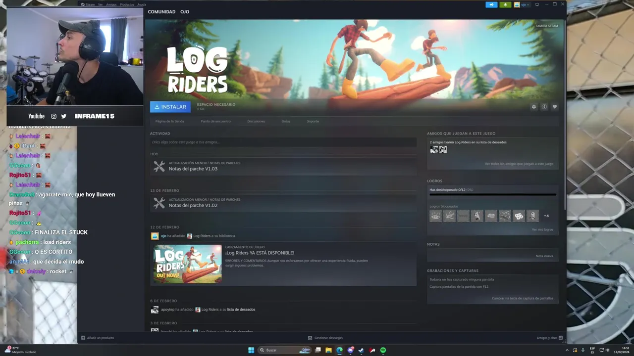634x356 pixels.
Task: Open the Ver menu
Action: [x=101, y=4]
